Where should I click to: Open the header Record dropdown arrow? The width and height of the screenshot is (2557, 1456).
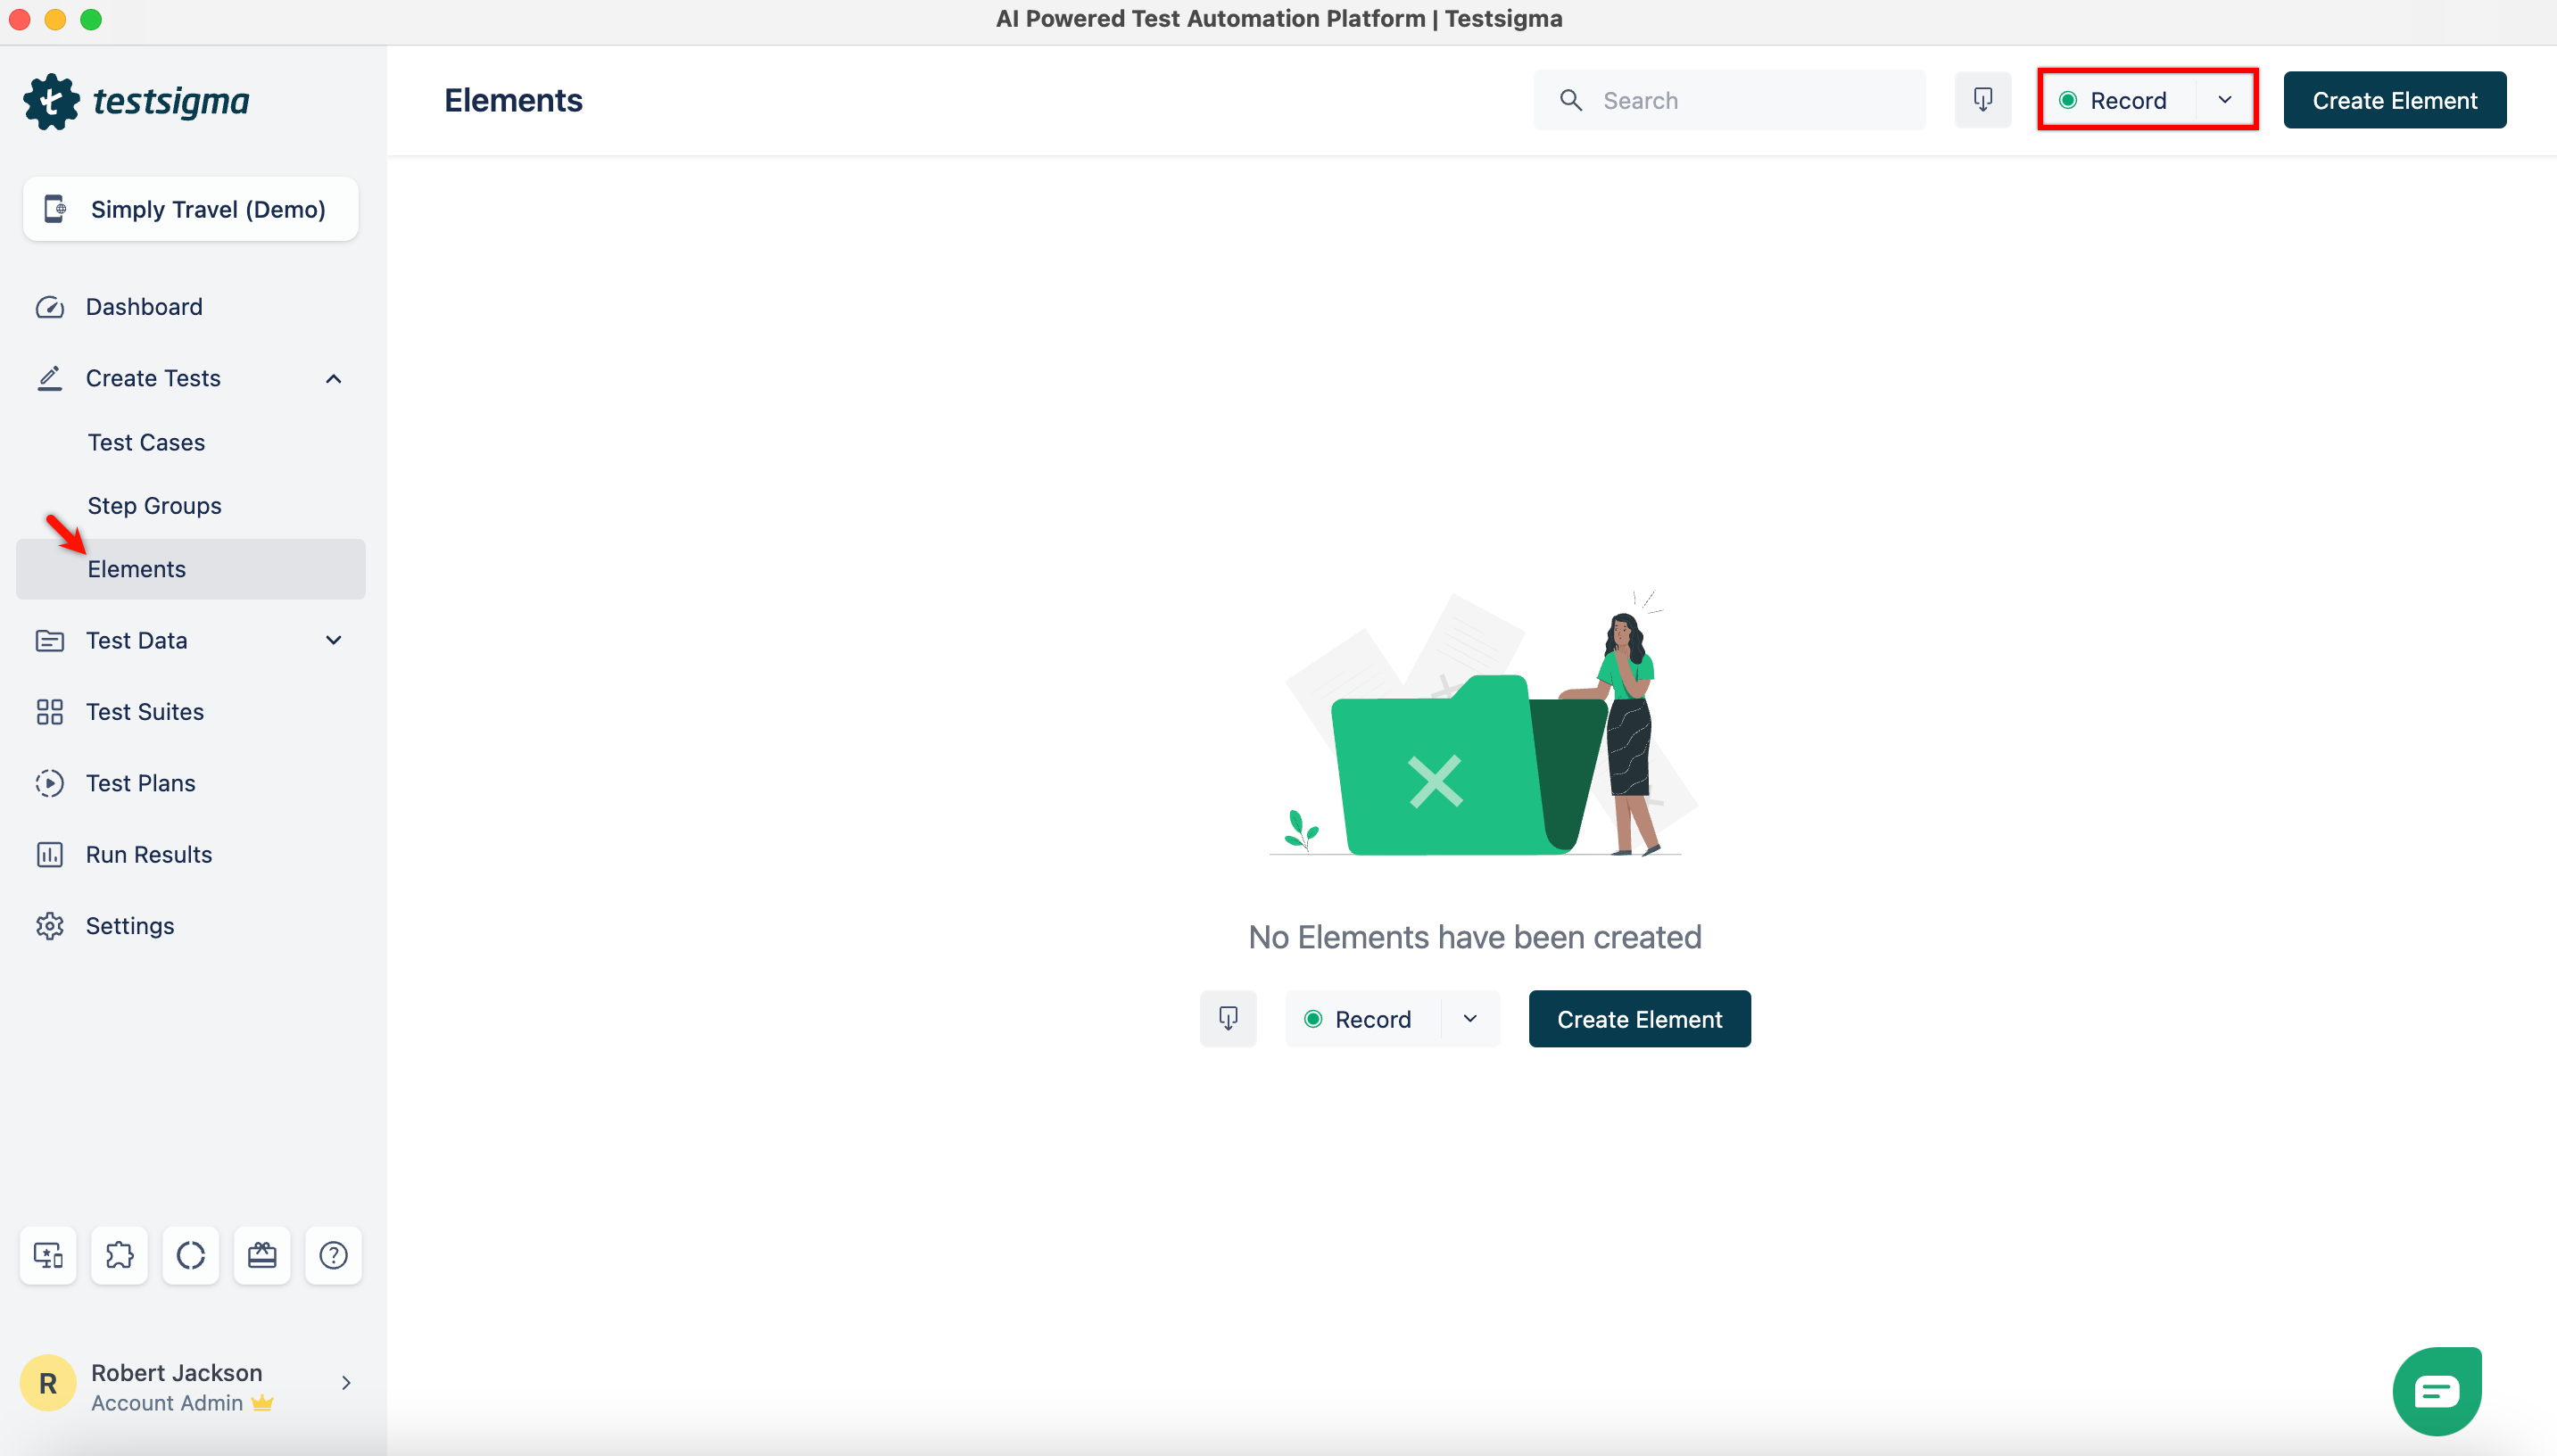pos(2224,100)
